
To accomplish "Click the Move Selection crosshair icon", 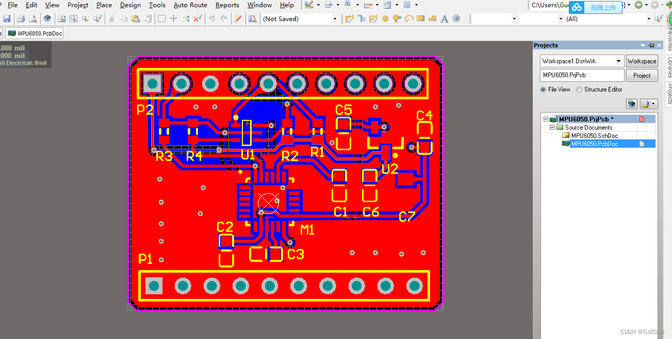I will (x=173, y=19).
